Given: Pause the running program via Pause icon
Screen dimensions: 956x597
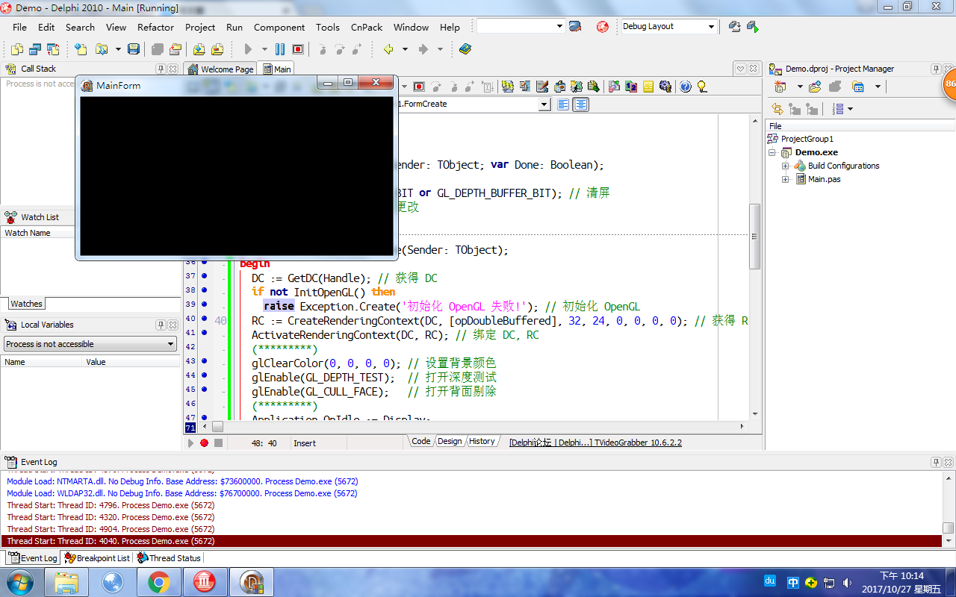Looking at the screenshot, I should coord(279,49).
